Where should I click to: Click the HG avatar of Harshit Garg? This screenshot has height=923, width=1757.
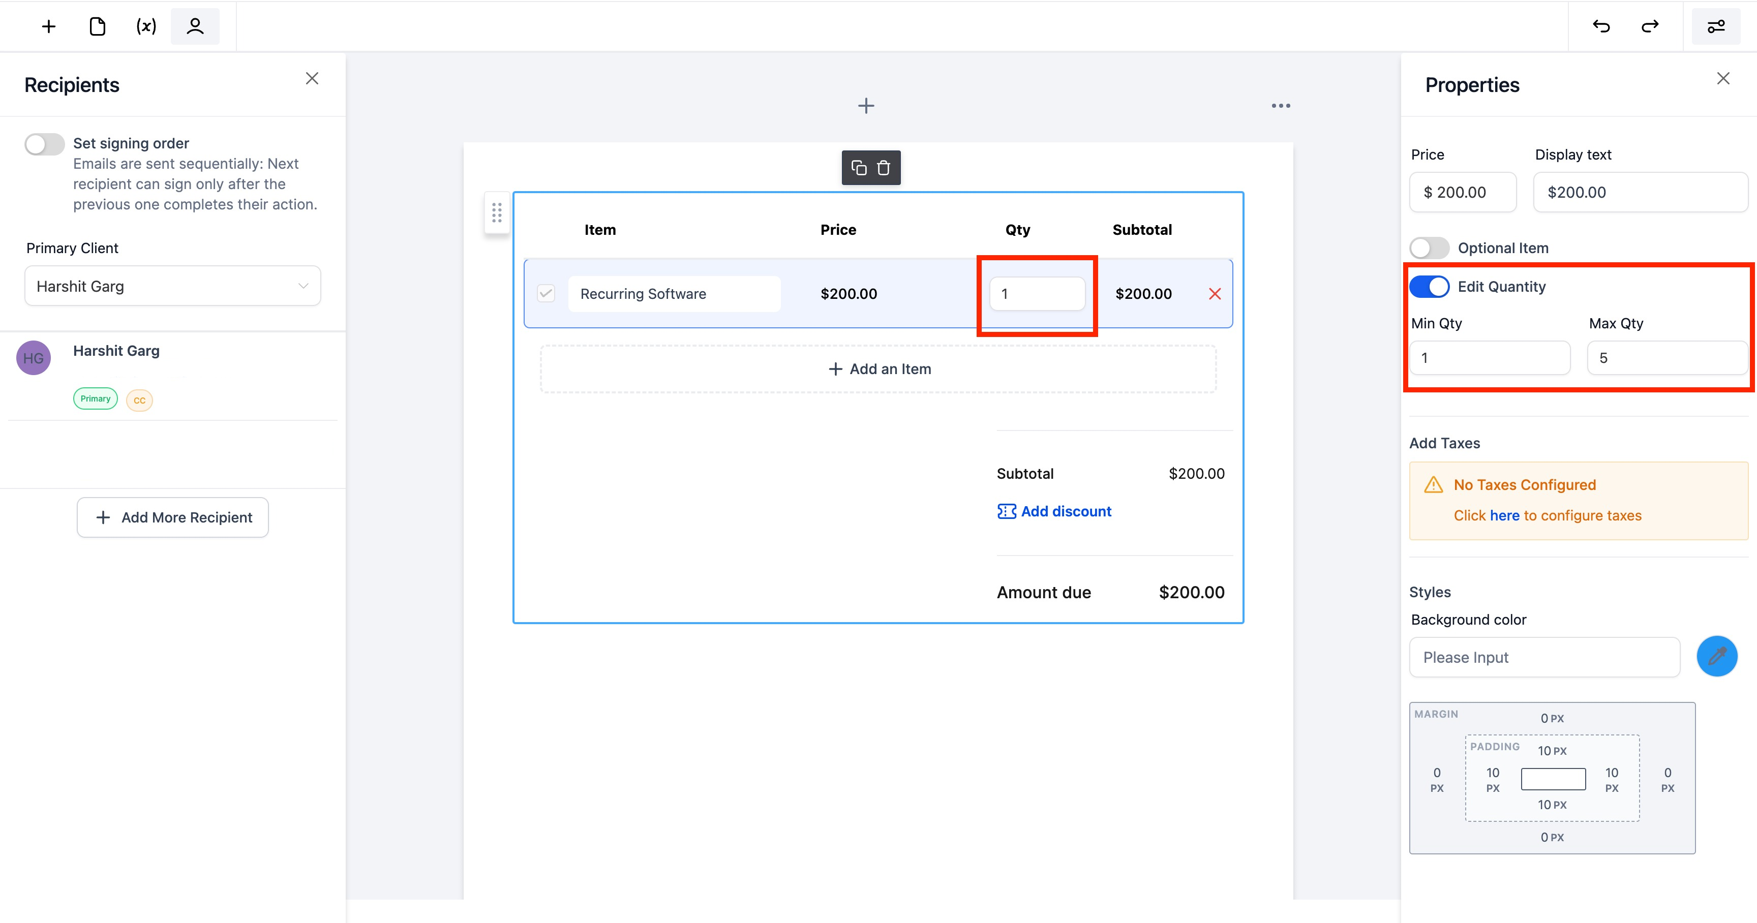coord(34,358)
